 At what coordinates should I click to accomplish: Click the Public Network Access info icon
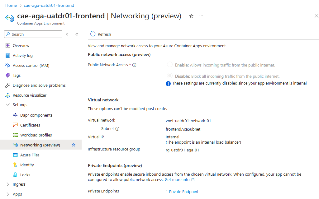coord(134,65)
